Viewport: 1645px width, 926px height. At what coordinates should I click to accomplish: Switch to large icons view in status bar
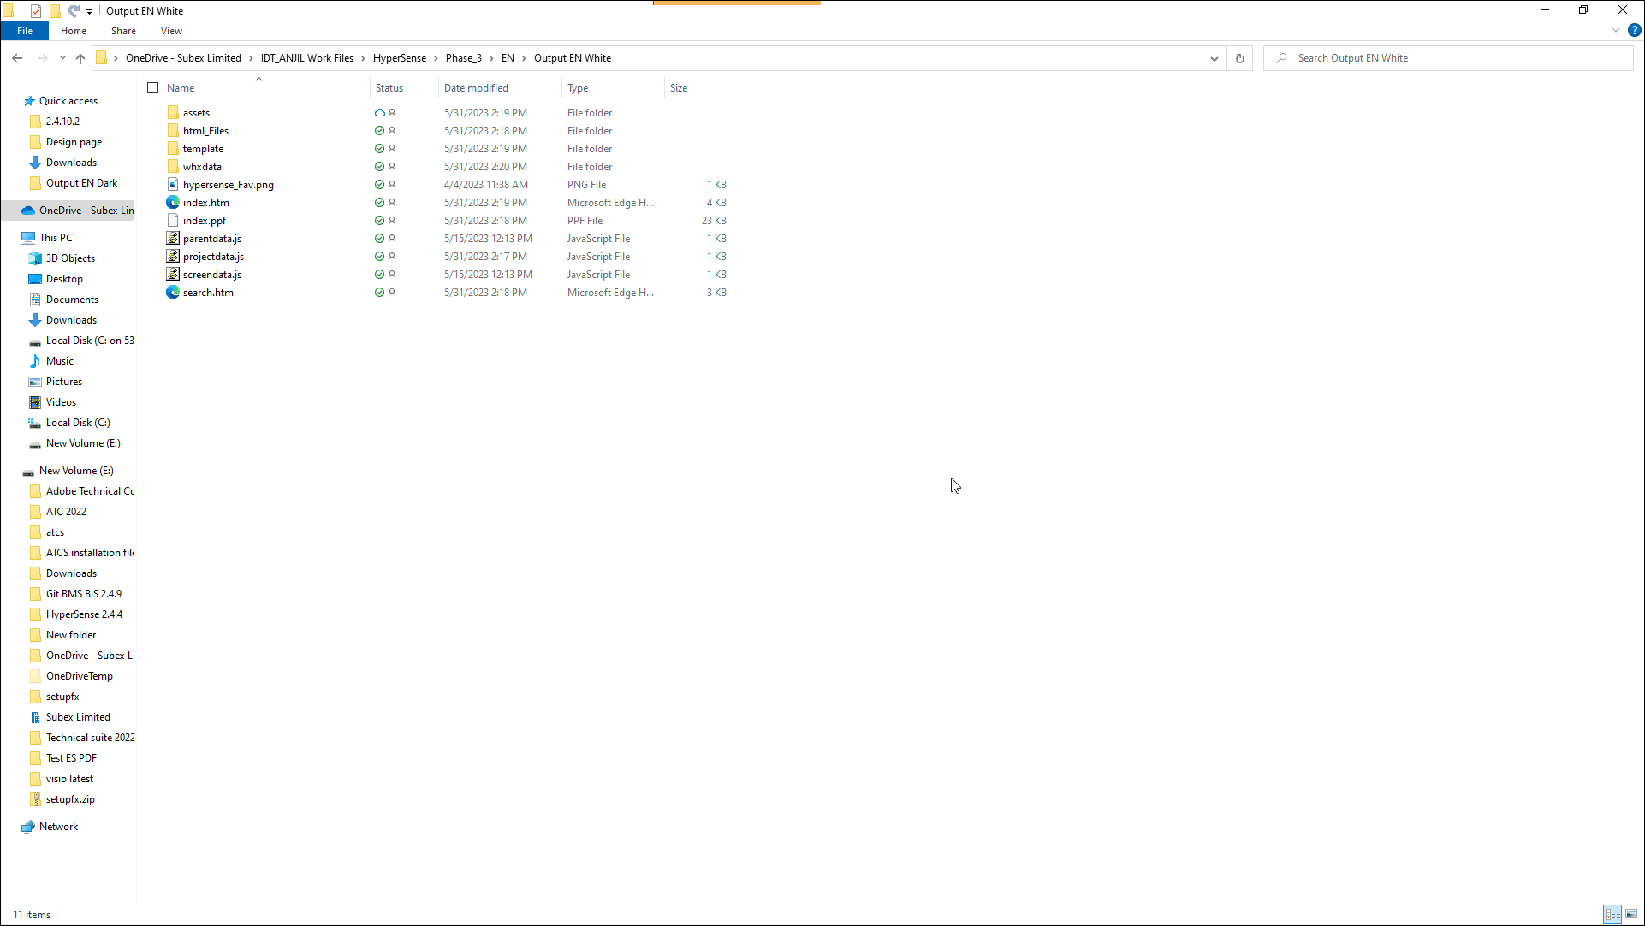[x=1631, y=914]
